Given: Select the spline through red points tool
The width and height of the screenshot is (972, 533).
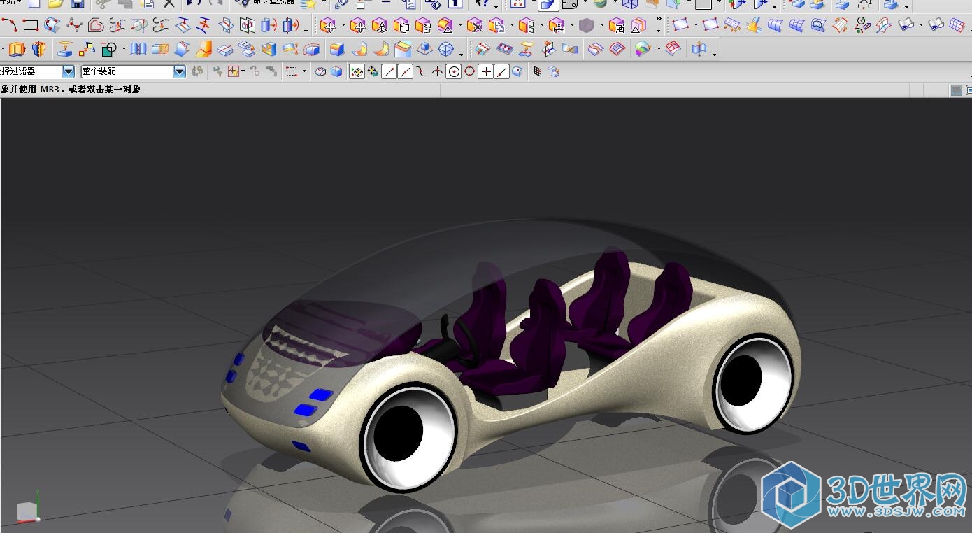Looking at the screenshot, I should [74, 26].
